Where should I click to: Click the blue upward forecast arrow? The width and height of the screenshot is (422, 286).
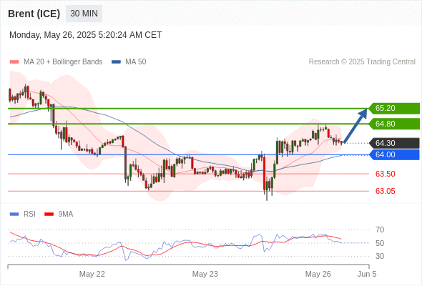355,126
